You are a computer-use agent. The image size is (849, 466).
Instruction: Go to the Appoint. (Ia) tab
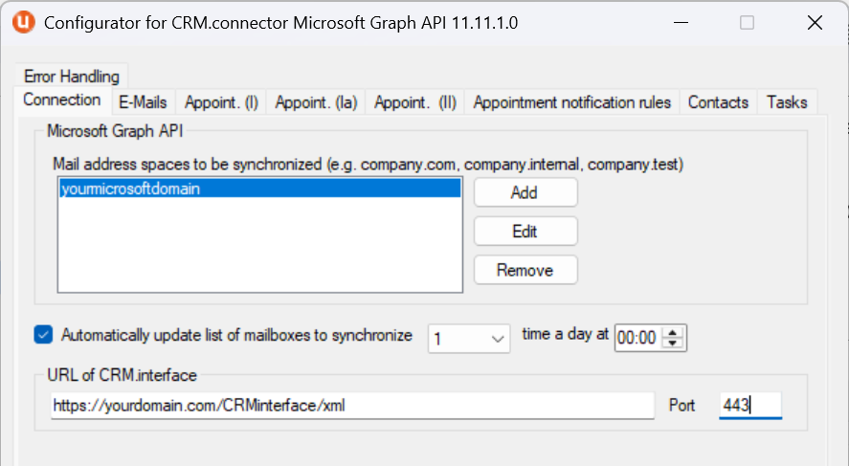click(x=316, y=102)
